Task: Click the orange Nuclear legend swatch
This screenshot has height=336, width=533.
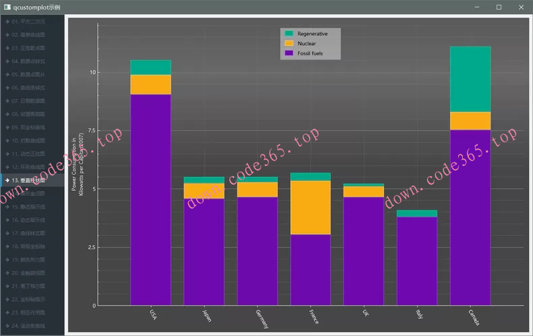Action: pos(289,43)
